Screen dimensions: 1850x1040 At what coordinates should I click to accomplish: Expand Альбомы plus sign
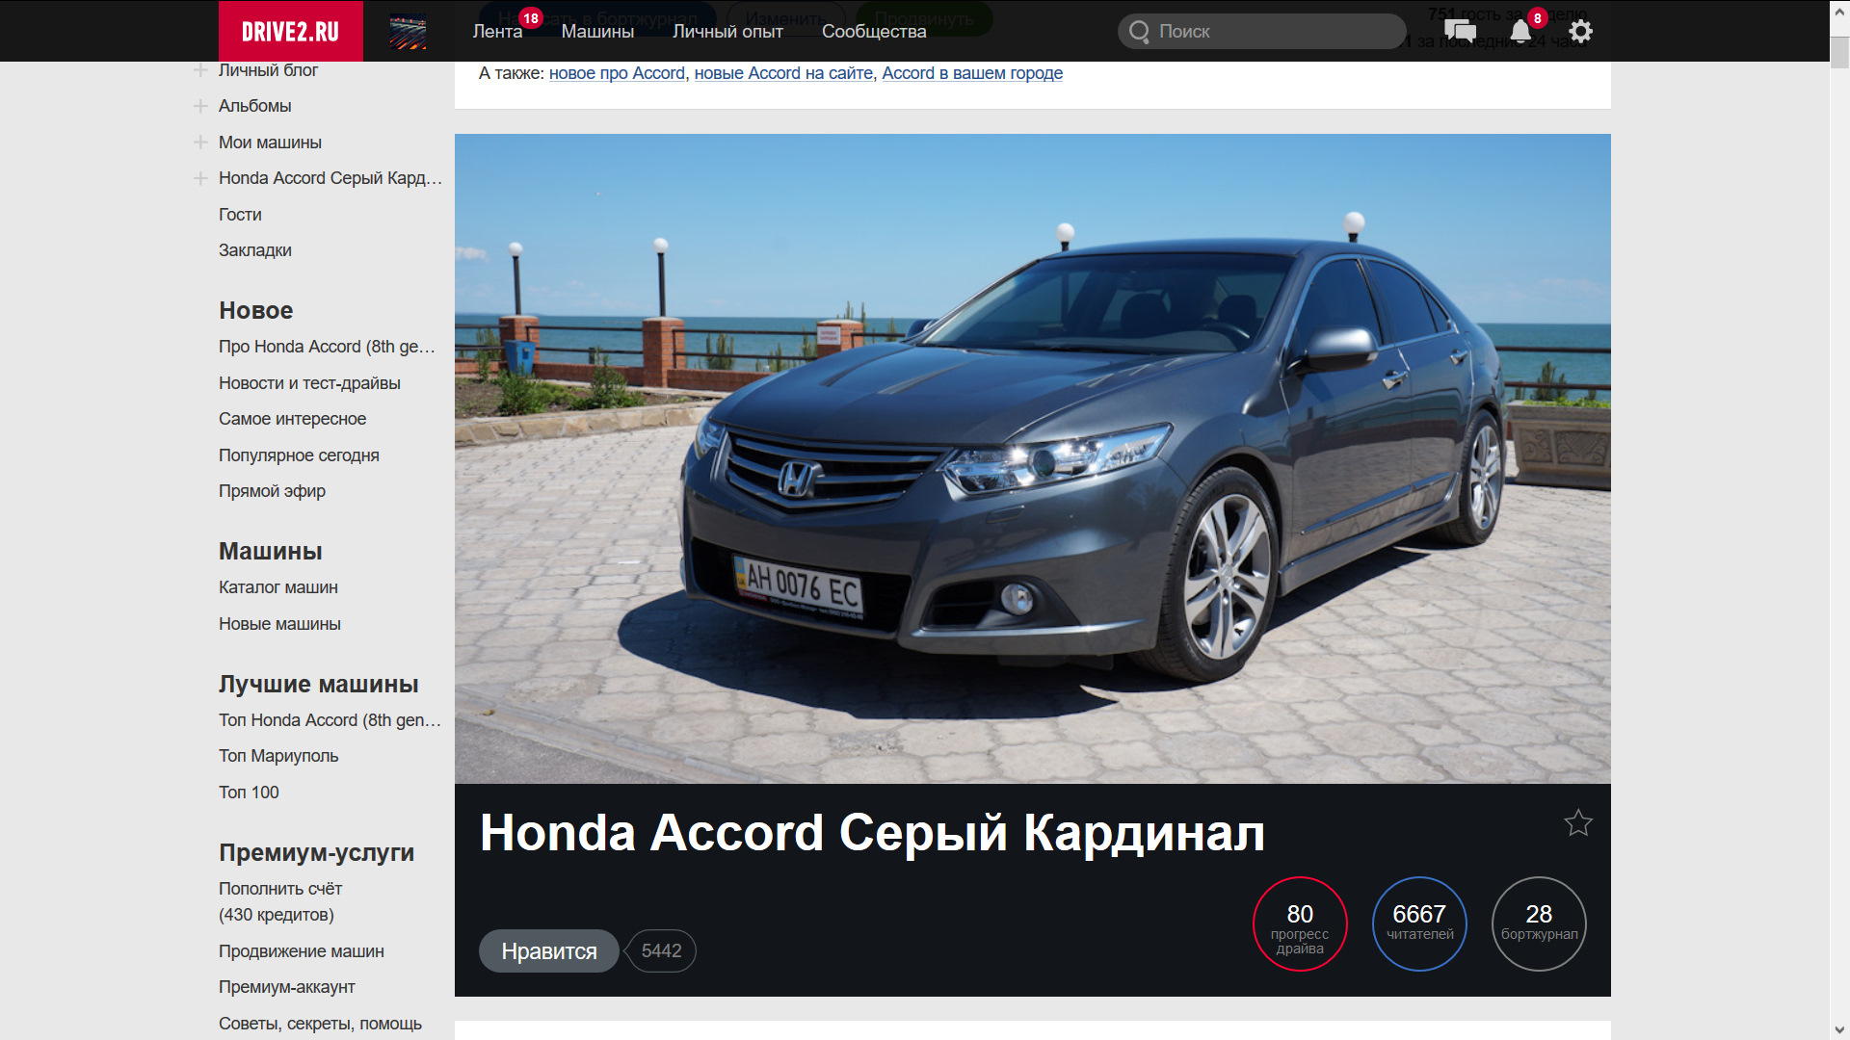pyautogui.click(x=200, y=106)
